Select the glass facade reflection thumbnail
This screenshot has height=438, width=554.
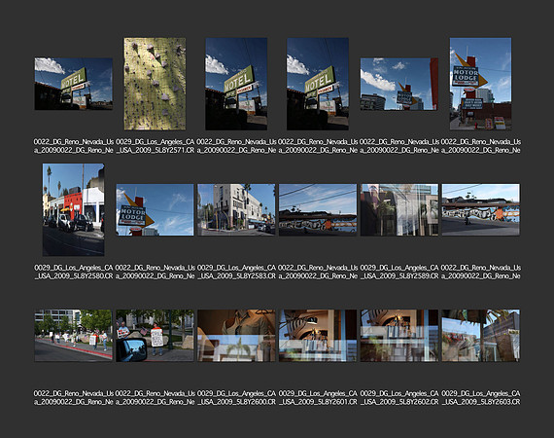(399, 209)
